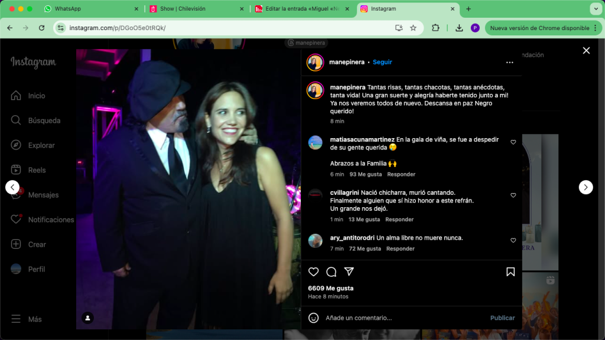
Task: Like cvillagrini's comment
Action: tap(513, 195)
